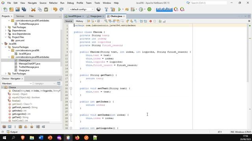Toggle red record macro icon in editor toolbar

coord(150,21)
